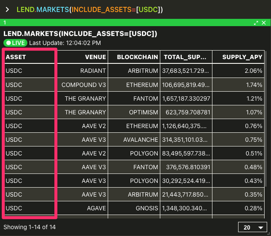The width and height of the screenshot is (271, 236).
Task: Click the table's vertical scrollbar
Action: click(265, 119)
